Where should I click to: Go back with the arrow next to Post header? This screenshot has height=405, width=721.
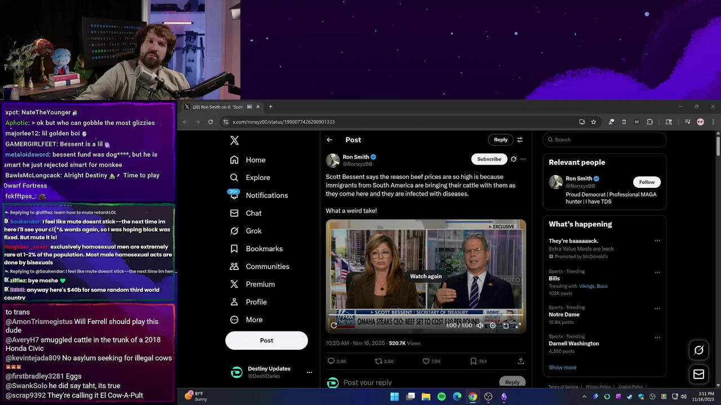click(x=330, y=139)
